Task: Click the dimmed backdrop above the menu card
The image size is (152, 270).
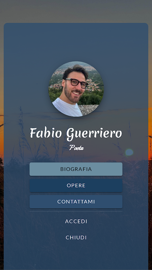Action: [76, 11]
